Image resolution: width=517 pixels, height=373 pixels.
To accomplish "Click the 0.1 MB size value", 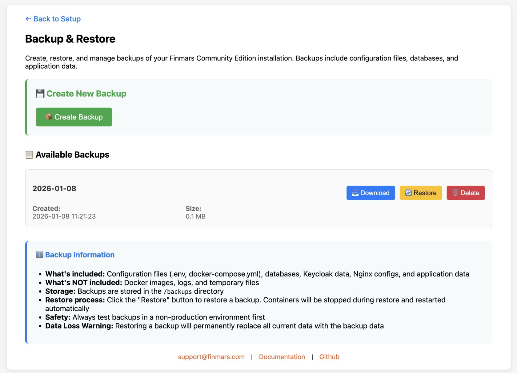I will point(195,216).
